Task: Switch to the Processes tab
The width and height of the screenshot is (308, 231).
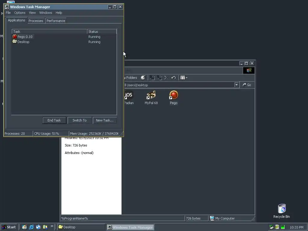Action: click(36, 21)
